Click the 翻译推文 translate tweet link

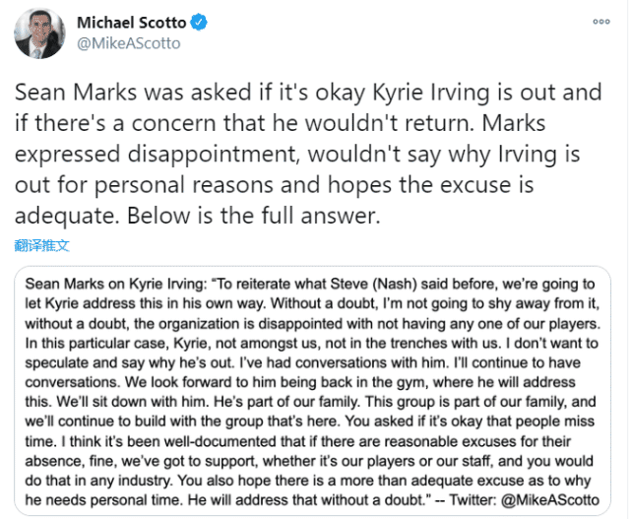tap(41, 245)
